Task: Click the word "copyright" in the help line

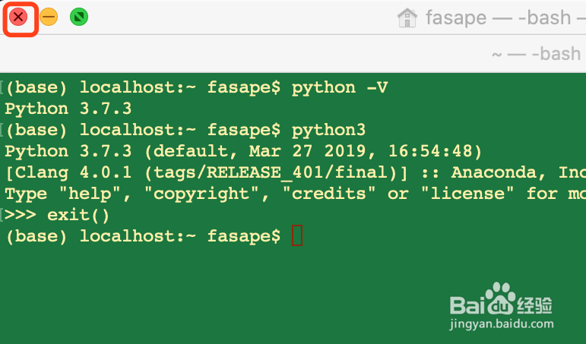Action: coord(201,194)
